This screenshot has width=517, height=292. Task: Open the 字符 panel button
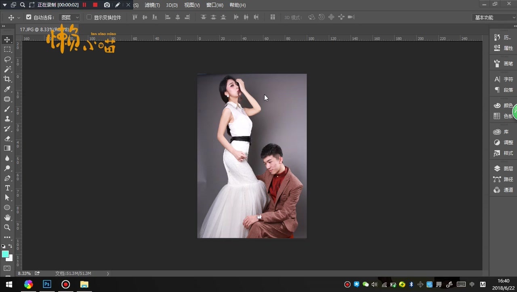coord(503,79)
